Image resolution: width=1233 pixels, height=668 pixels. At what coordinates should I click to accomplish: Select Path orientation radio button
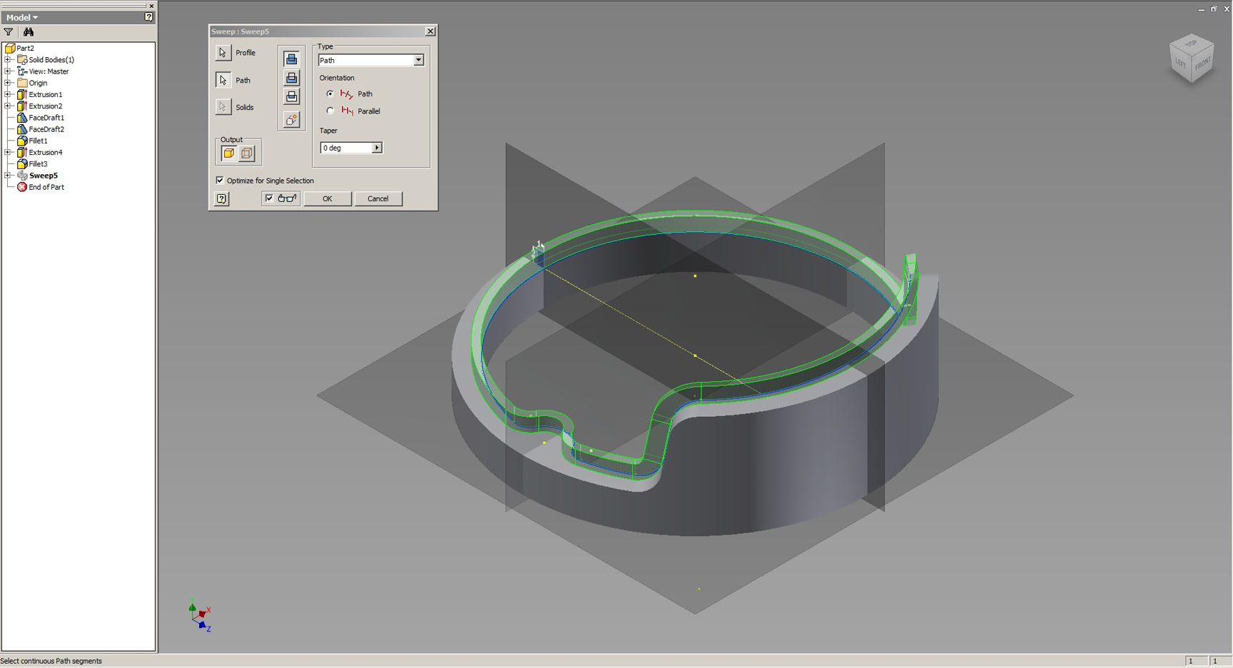330,93
